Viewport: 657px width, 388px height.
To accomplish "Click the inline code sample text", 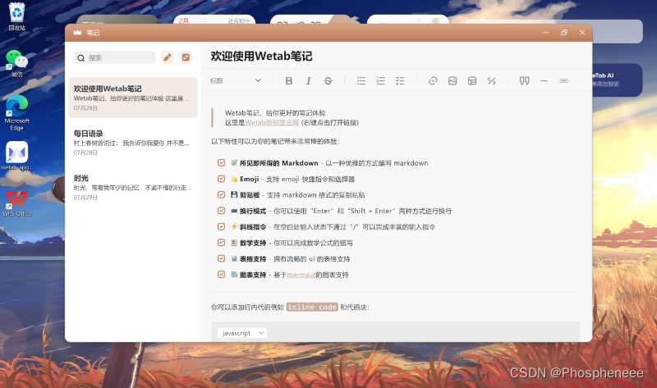I will (x=312, y=307).
